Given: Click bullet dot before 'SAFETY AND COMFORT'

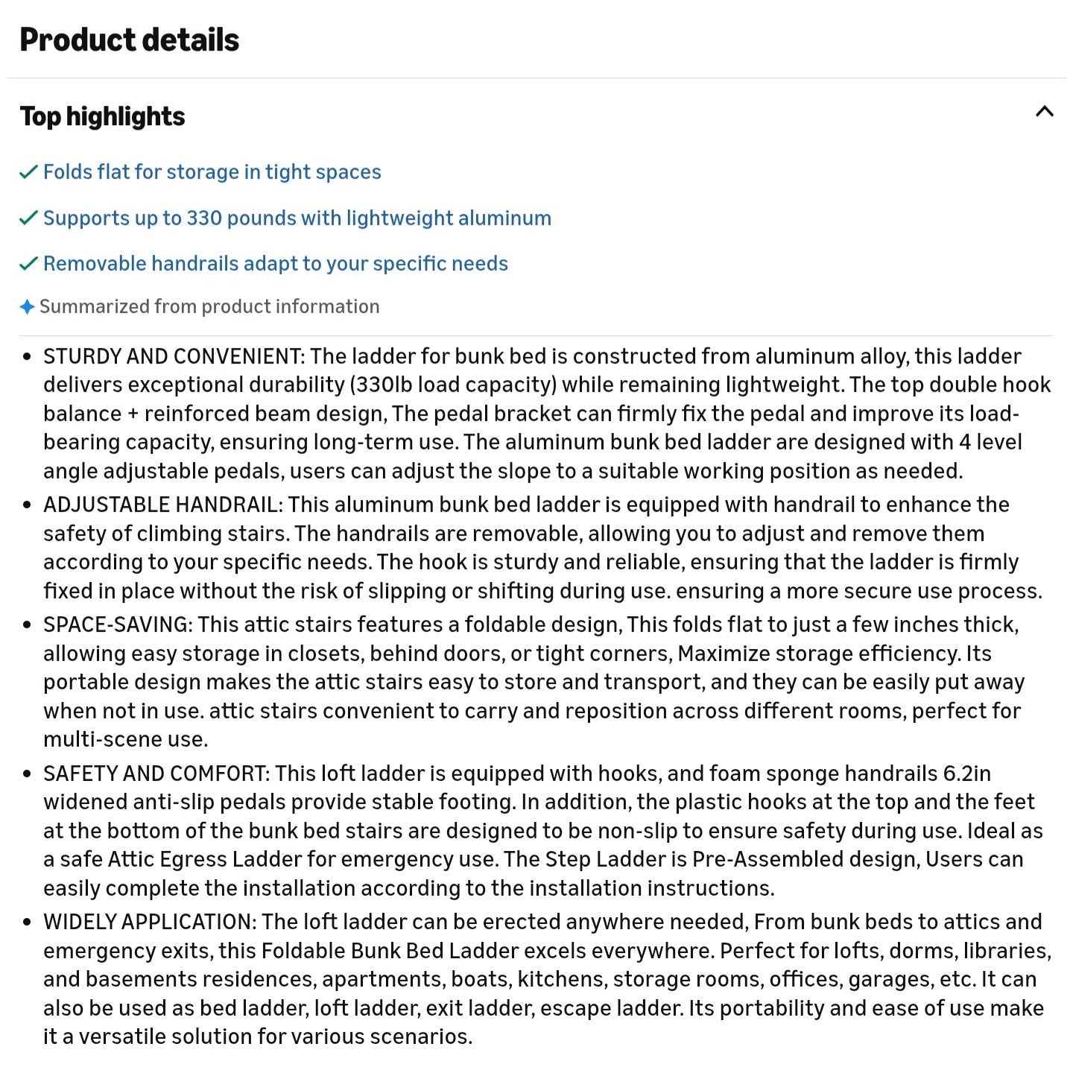Looking at the screenshot, I should click(28, 774).
